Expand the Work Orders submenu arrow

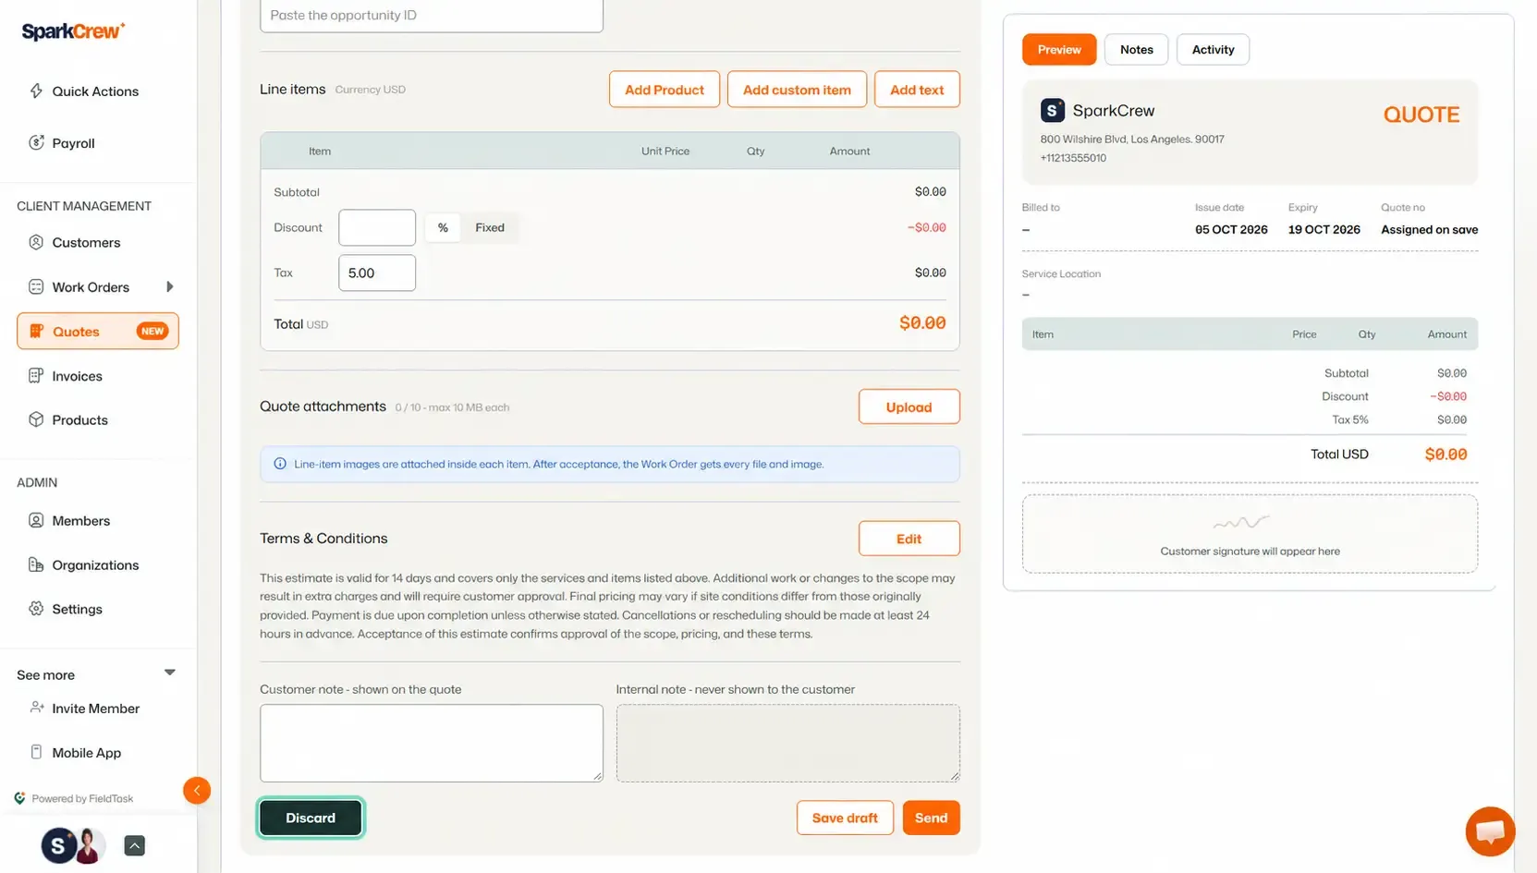click(x=170, y=286)
